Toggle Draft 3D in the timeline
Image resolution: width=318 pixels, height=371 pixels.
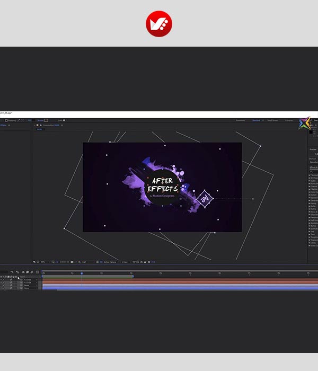point(17,272)
